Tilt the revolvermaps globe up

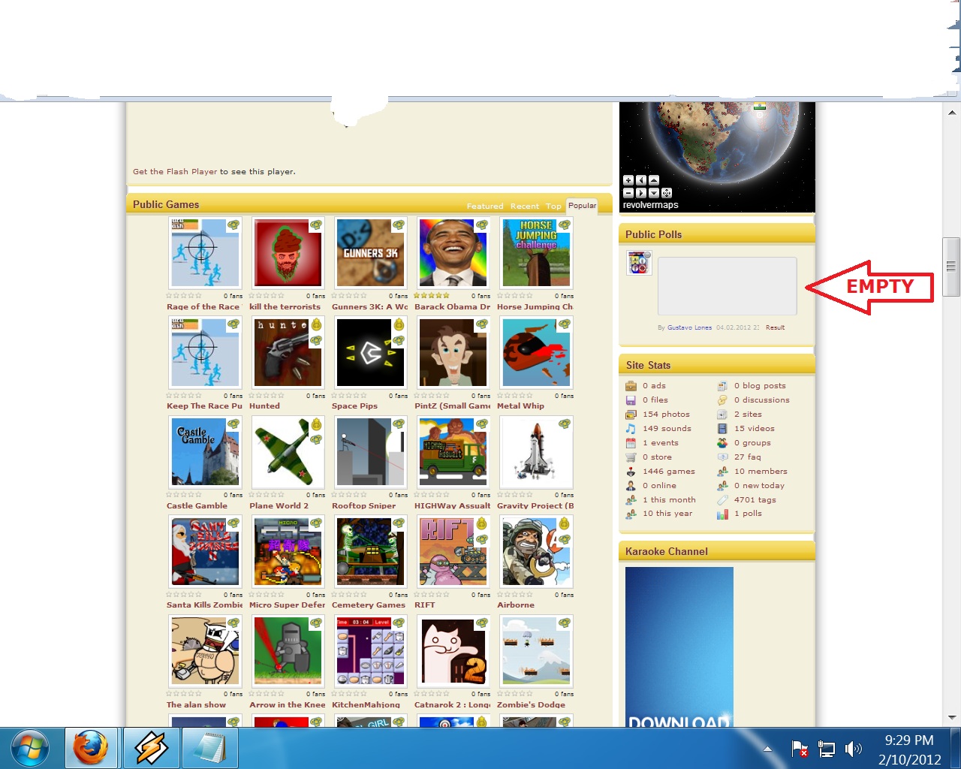654,180
